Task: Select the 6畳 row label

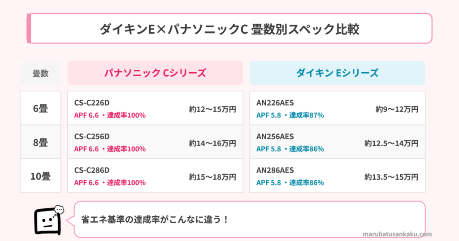Action: click(x=40, y=108)
